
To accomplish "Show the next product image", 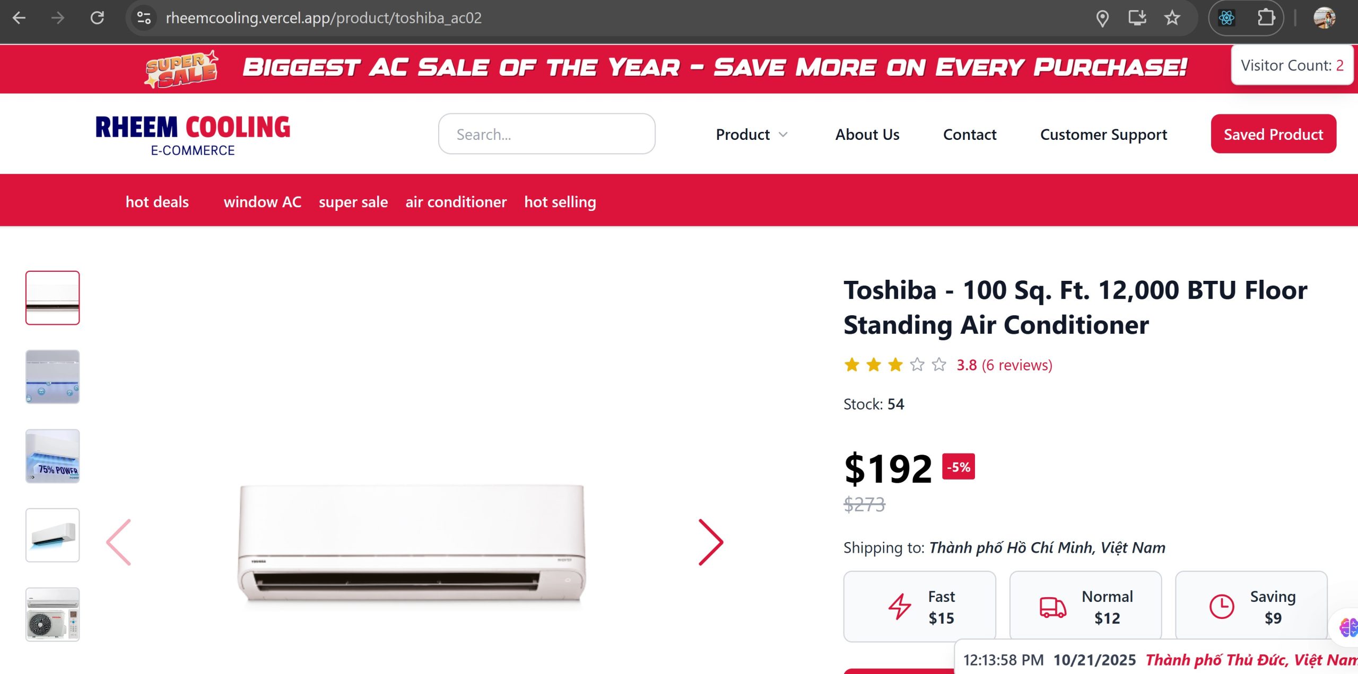I will point(711,542).
